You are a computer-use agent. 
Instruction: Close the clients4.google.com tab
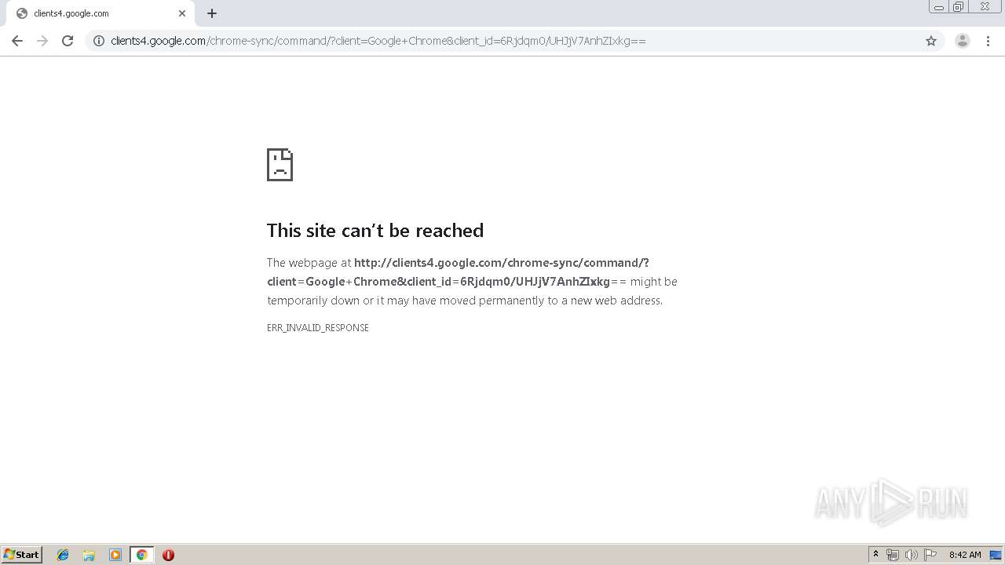pyautogui.click(x=182, y=13)
